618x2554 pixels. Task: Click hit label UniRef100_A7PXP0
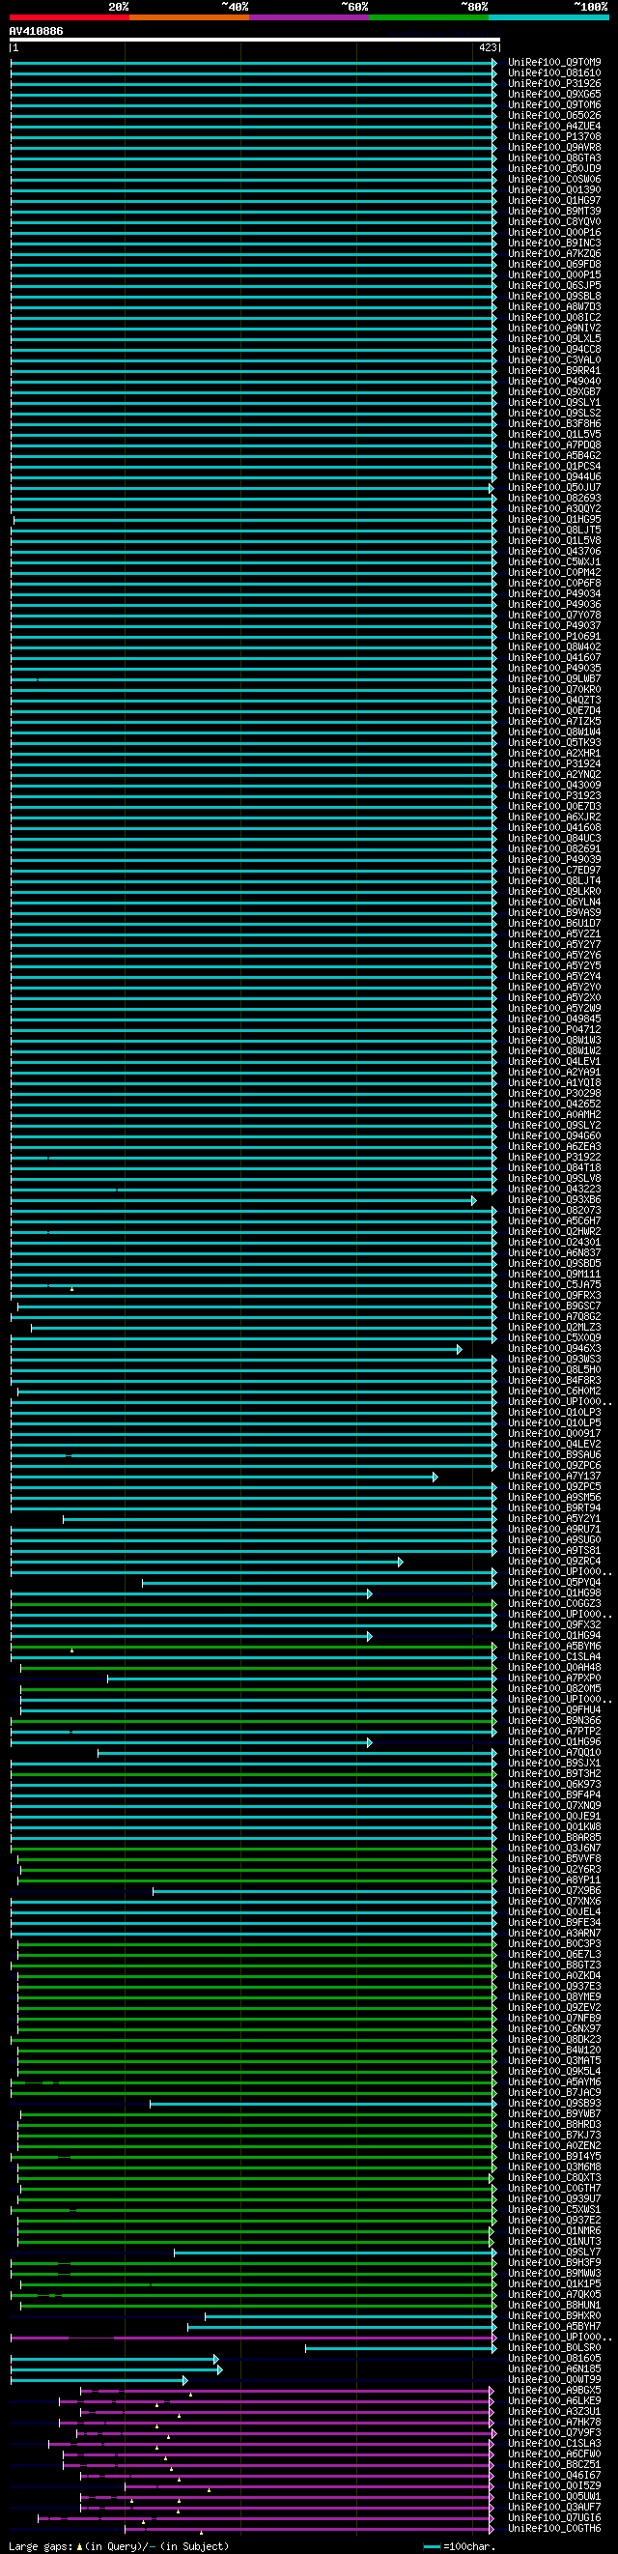click(554, 1679)
